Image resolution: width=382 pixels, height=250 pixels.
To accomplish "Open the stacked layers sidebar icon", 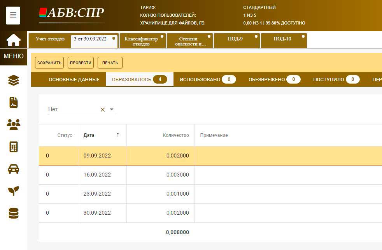I will pos(14,80).
